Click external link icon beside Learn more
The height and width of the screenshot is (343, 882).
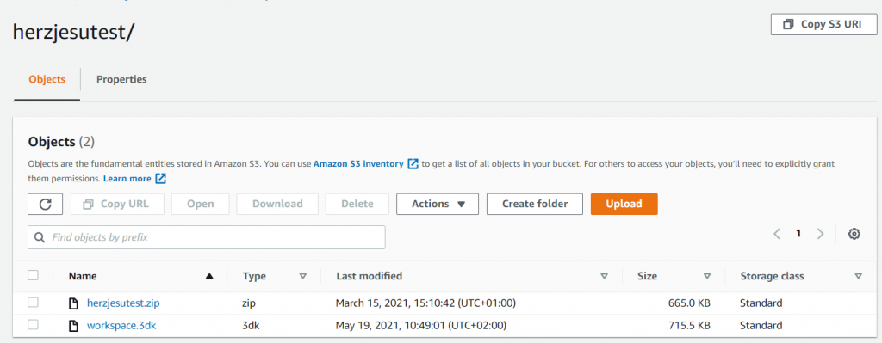(x=161, y=179)
